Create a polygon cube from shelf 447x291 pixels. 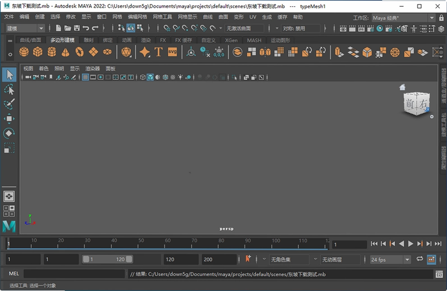(x=37, y=52)
